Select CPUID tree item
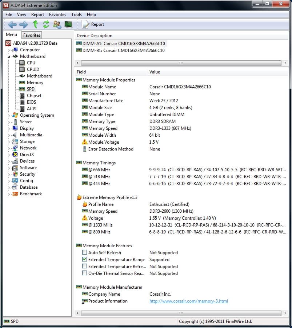The height and width of the screenshot is (328, 292). pos(33,69)
